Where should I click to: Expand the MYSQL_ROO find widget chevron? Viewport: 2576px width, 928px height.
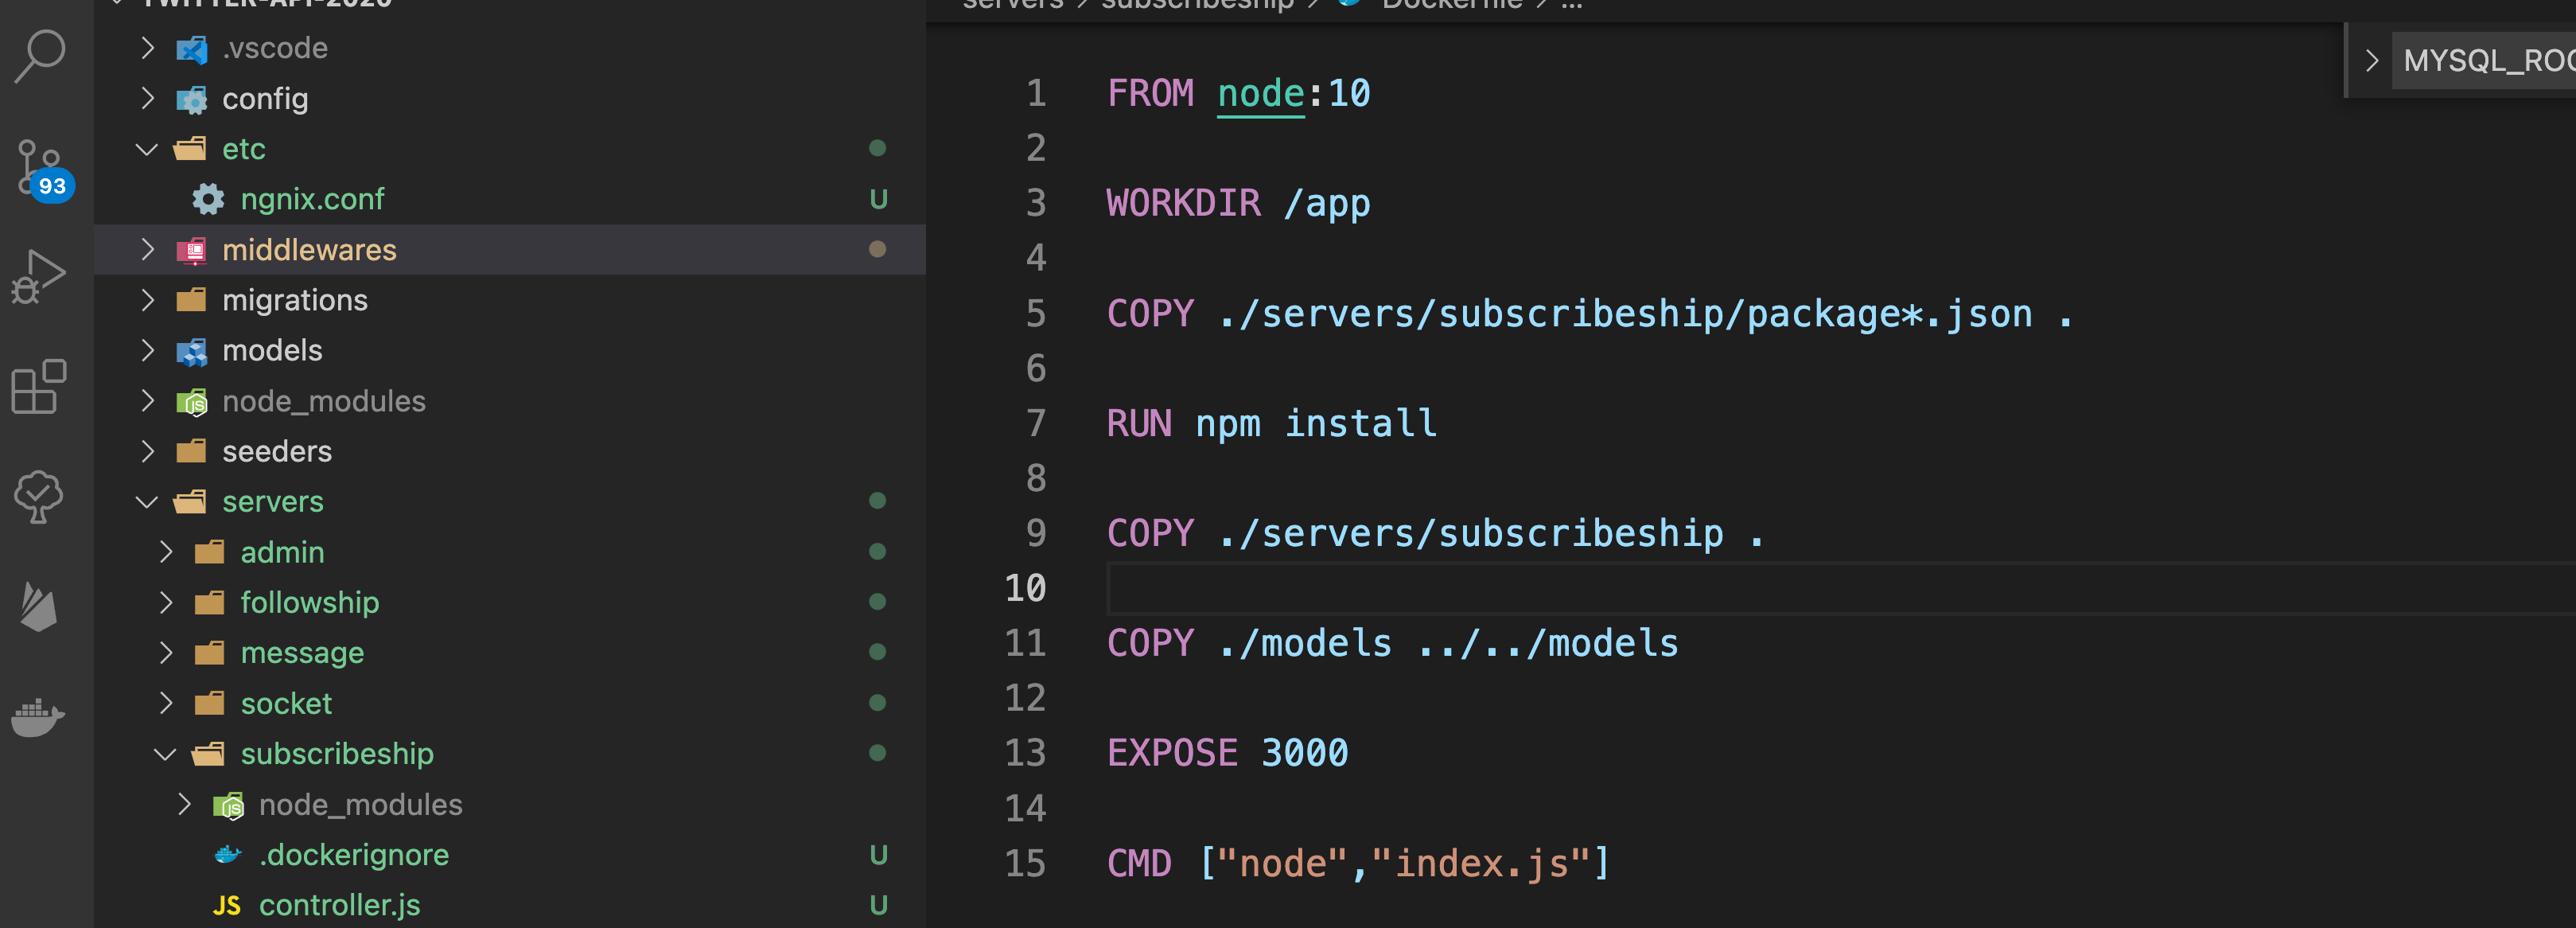(2371, 61)
